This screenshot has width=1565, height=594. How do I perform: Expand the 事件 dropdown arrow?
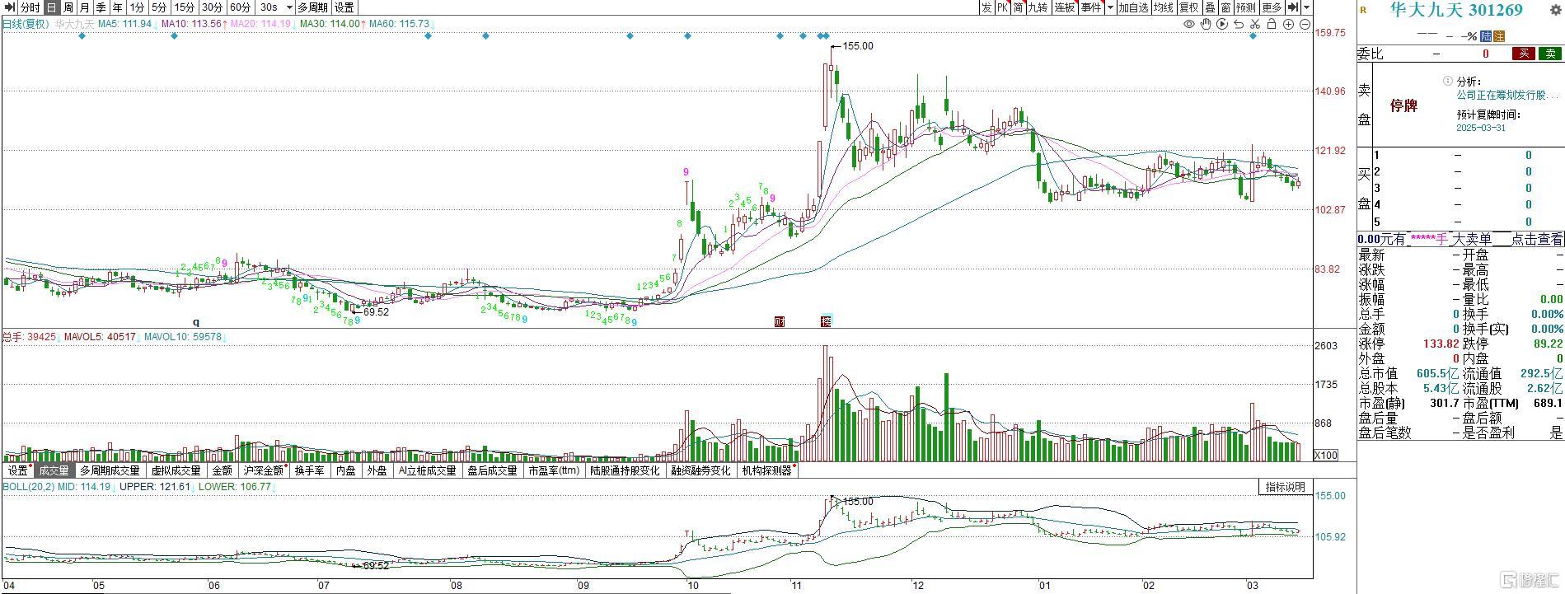point(1110,7)
